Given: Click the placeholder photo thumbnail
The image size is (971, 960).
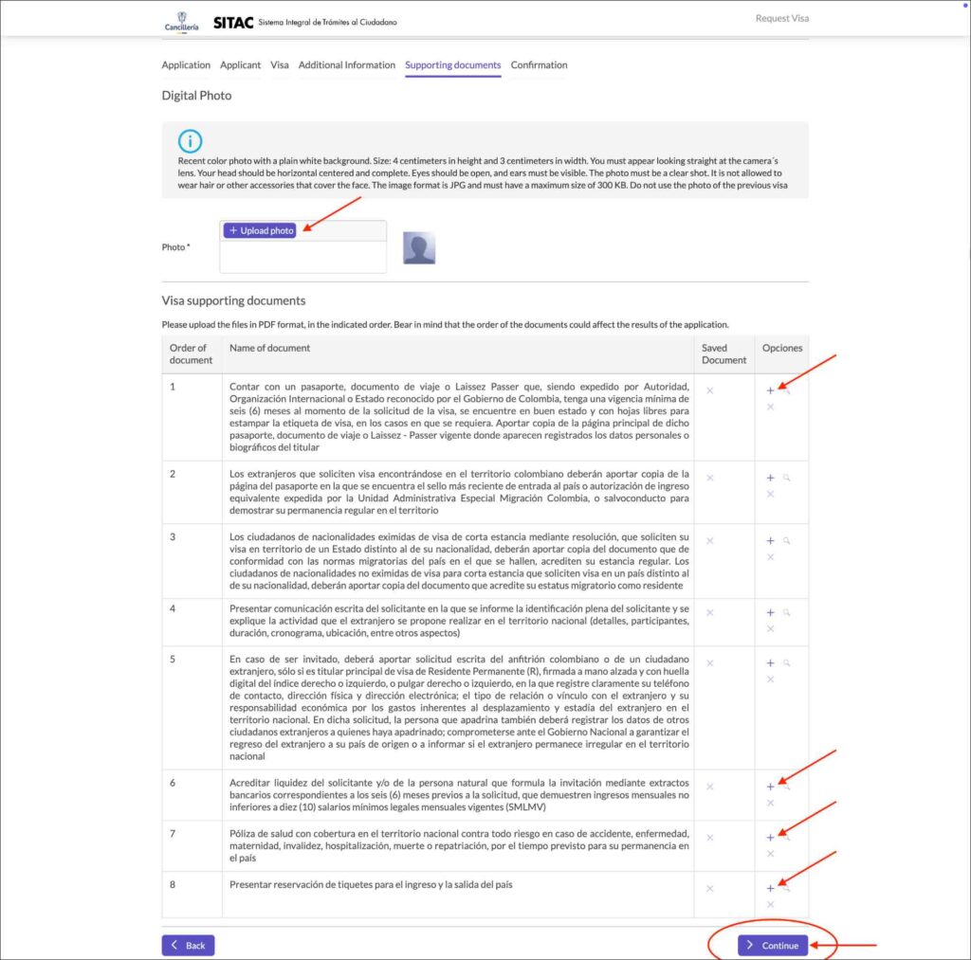Looking at the screenshot, I should tap(417, 246).
